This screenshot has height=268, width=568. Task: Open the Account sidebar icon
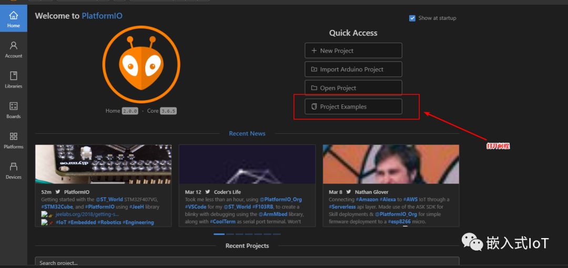(x=14, y=49)
